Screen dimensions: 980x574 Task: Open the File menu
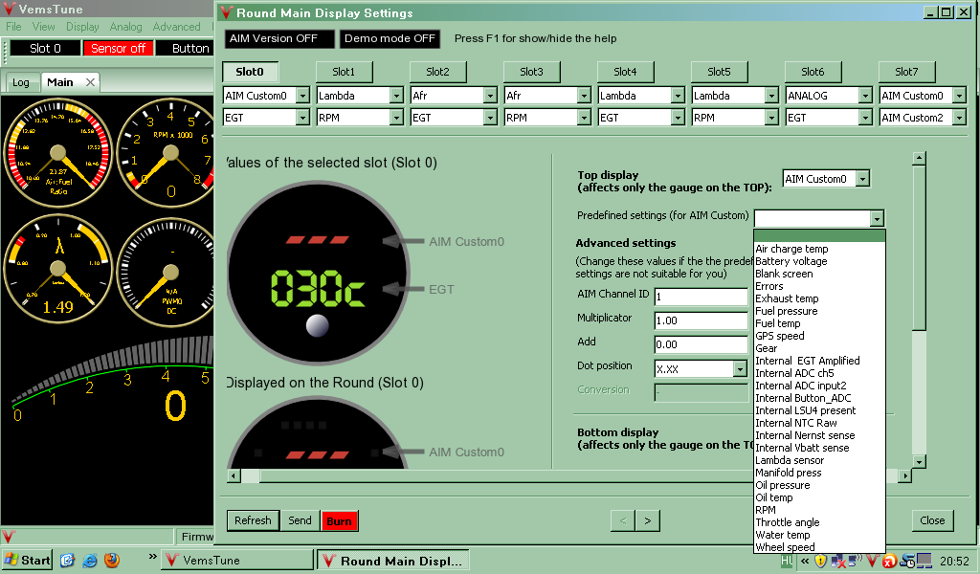click(13, 27)
